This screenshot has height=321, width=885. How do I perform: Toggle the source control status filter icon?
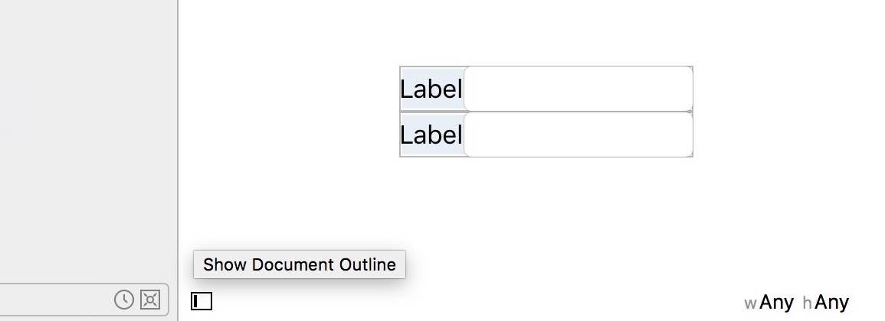pos(150,300)
